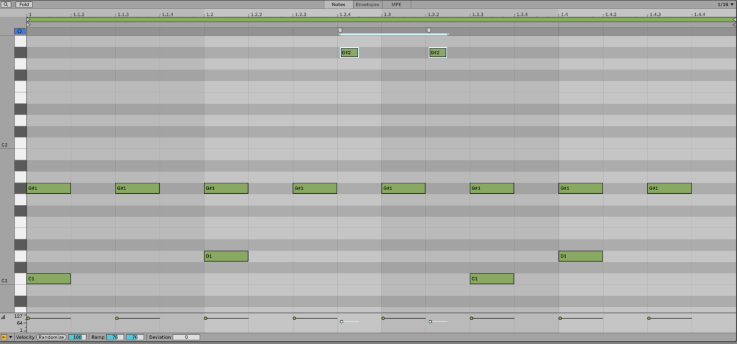Open the Envelopes tab
This screenshot has height=344, width=737.
(x=367, y=4)
